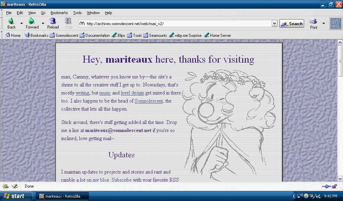Open the URL bar history dropdown
The height and width of the screenshot is (201, 343).
point(274,23)
